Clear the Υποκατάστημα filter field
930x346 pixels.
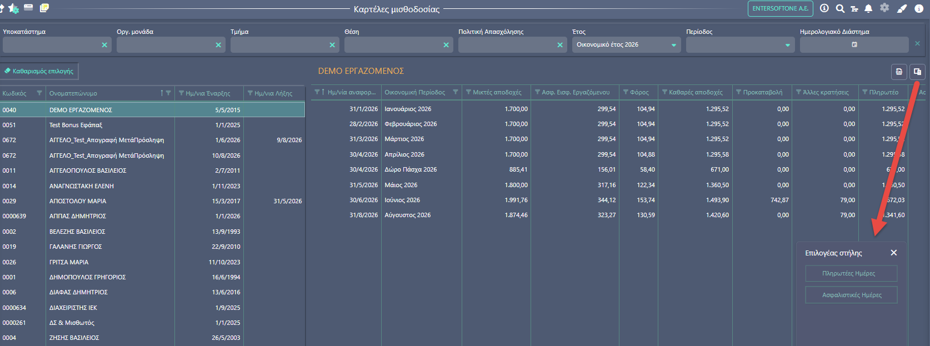pyautogui.click(x=104, y=45)
